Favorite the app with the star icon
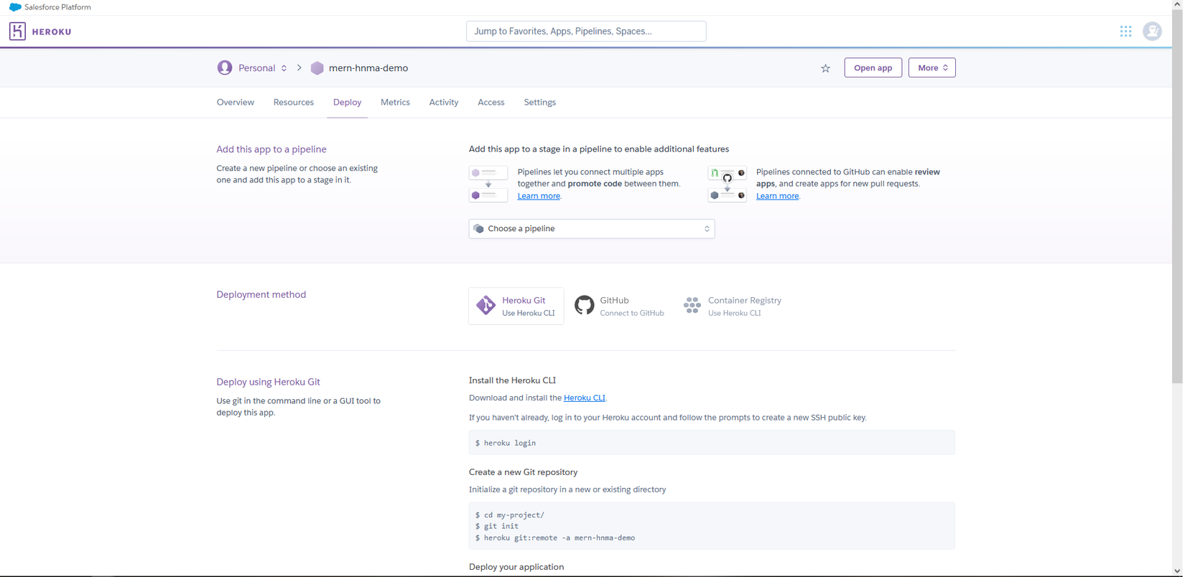 point(825,68)
